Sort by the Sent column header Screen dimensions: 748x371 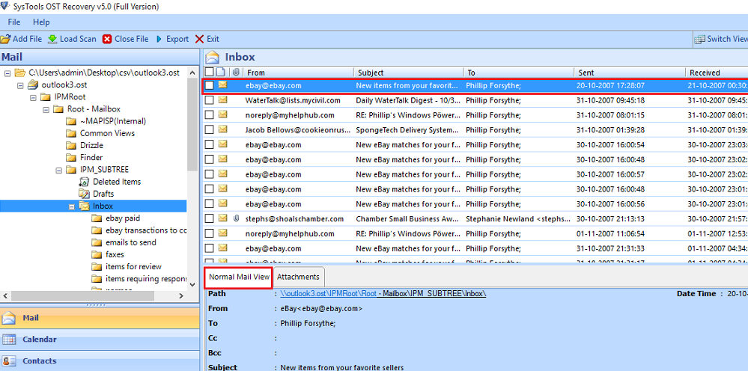pyautogui.click(x=630, y=73)
